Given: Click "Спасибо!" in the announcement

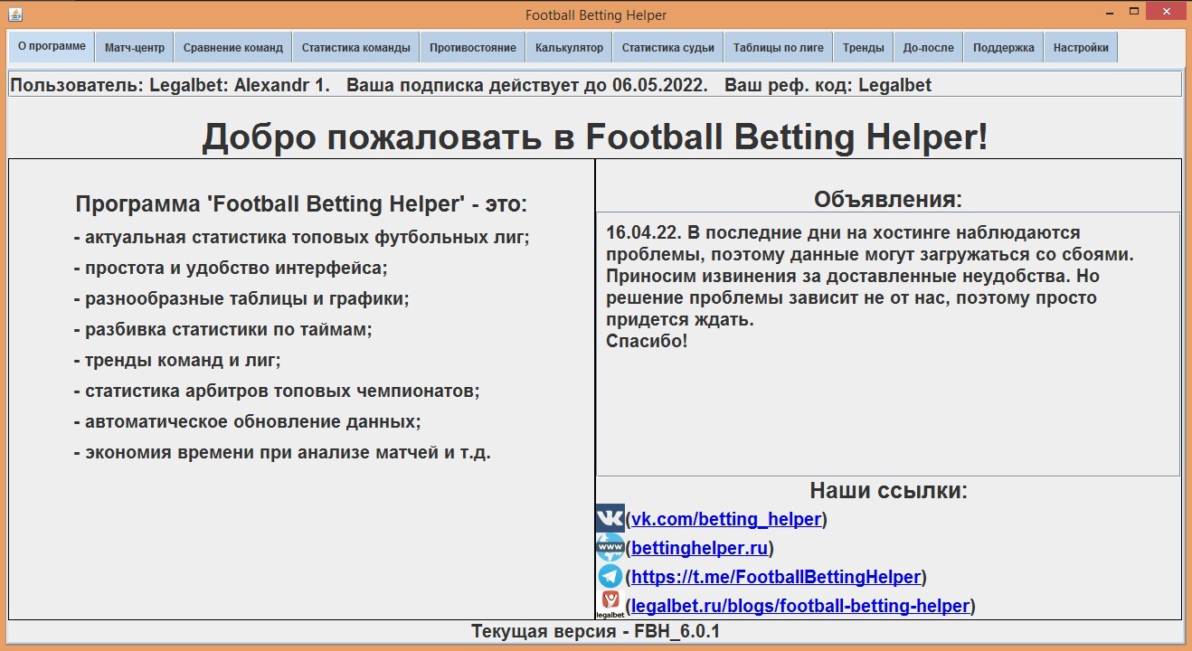Looking at the screenshot, I should point(647,342).
